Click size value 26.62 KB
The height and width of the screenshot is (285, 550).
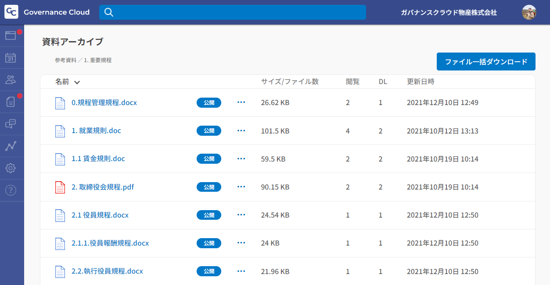tap(275, 102)
